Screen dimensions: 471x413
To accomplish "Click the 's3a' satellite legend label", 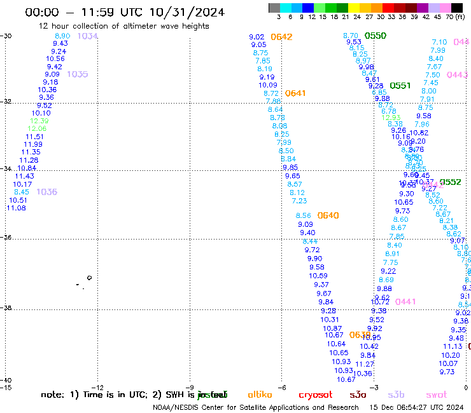I will tap(358, 395).
